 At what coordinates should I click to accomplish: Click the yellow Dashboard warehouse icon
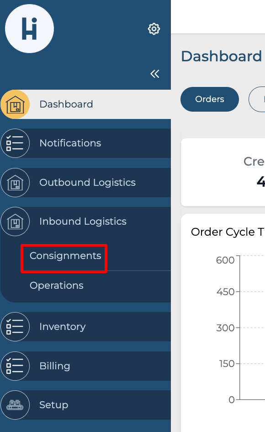[15, 104]
